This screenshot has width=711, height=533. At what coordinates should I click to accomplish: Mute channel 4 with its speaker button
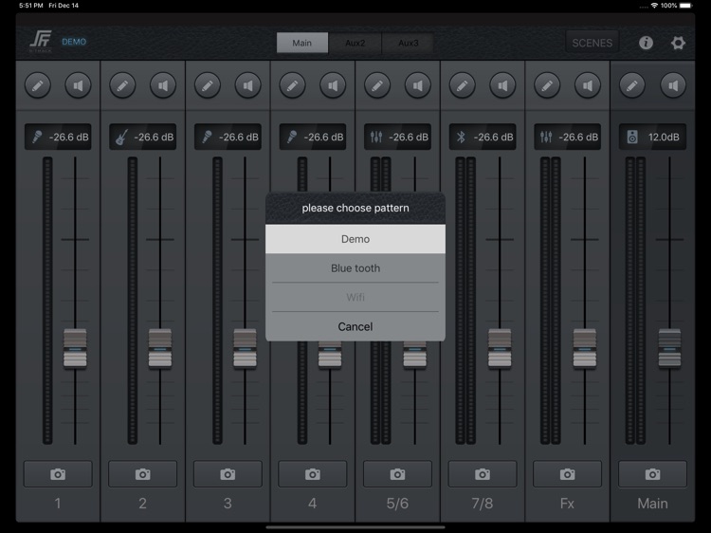(333, 85)
